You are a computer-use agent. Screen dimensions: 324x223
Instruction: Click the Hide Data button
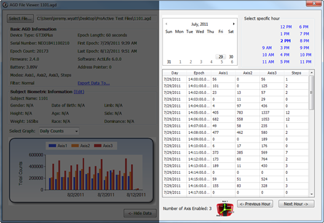(x=140, y=213)
